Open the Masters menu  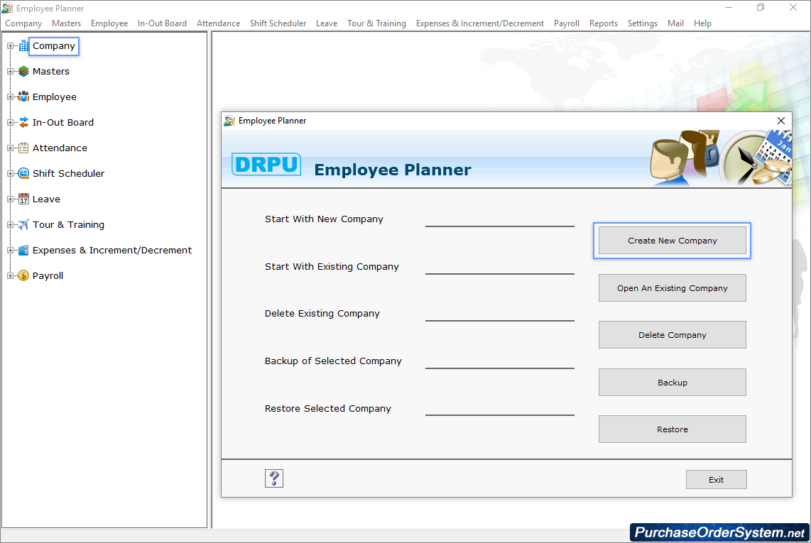tap(66, 23)
